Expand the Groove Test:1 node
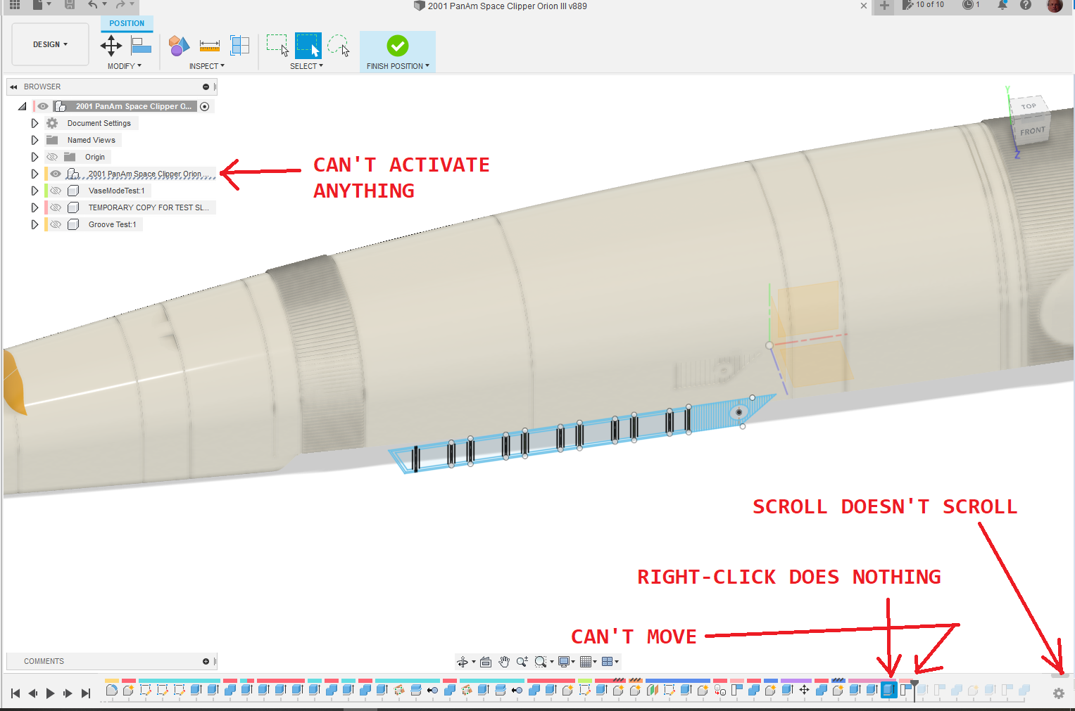Screen dimensions: 1075x711 pos(34,224)
